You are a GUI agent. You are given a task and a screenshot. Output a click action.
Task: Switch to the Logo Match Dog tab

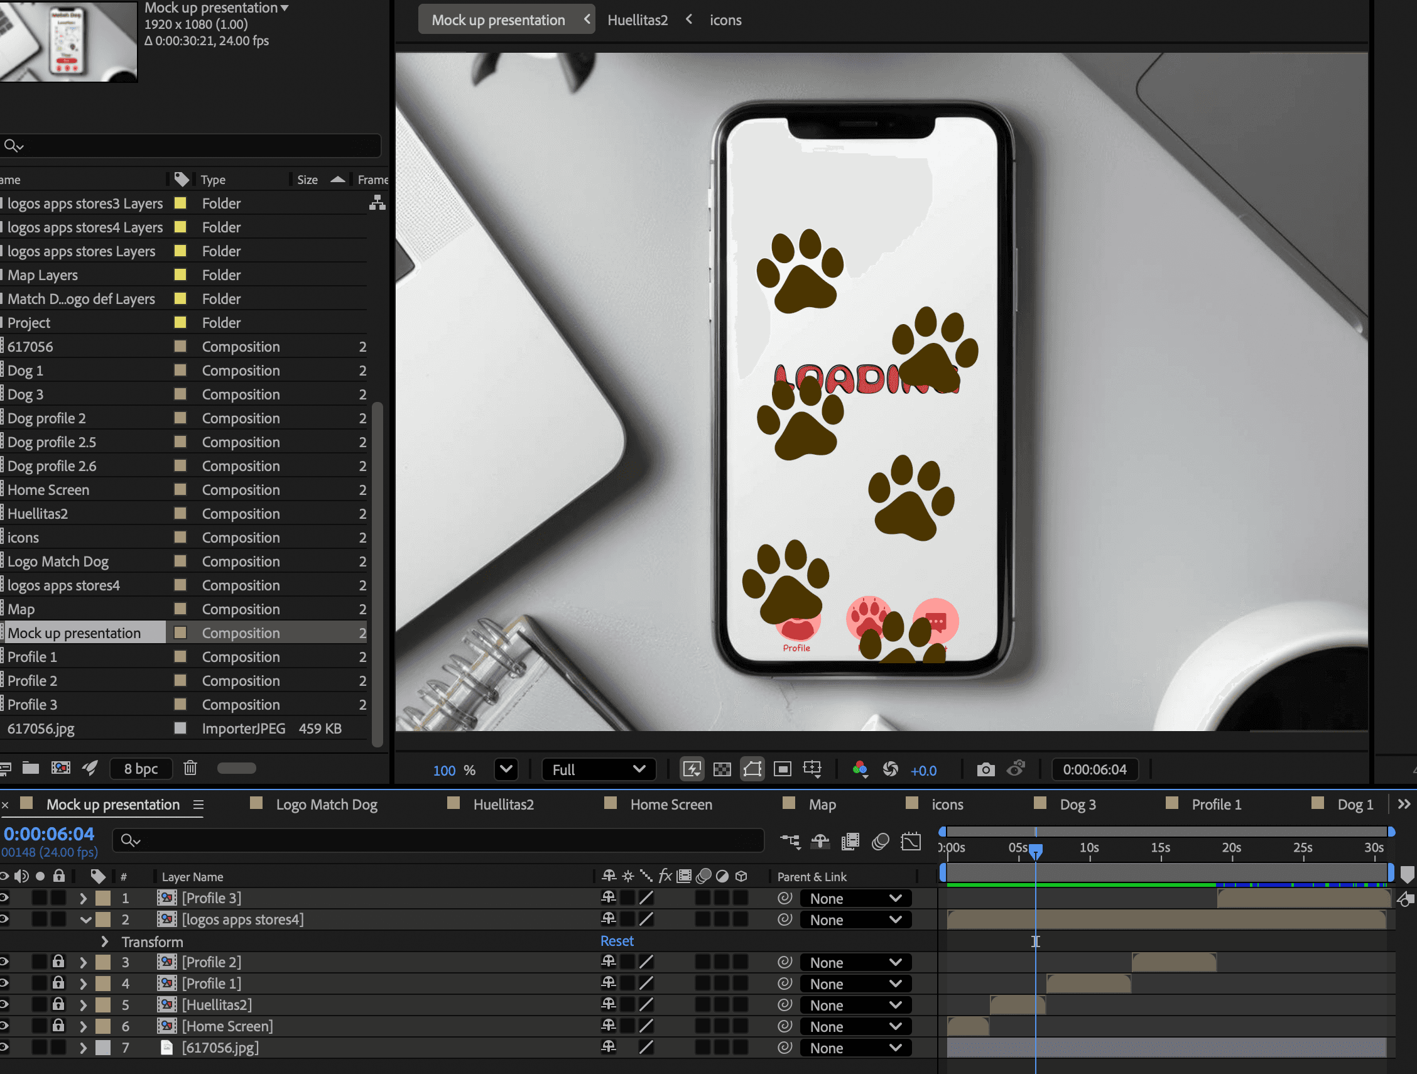tap(326, 805)
